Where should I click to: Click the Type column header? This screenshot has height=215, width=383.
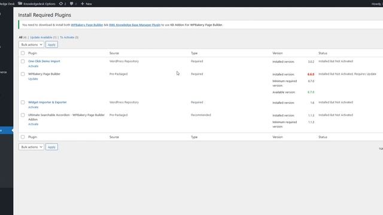click(x=194, y=53)
